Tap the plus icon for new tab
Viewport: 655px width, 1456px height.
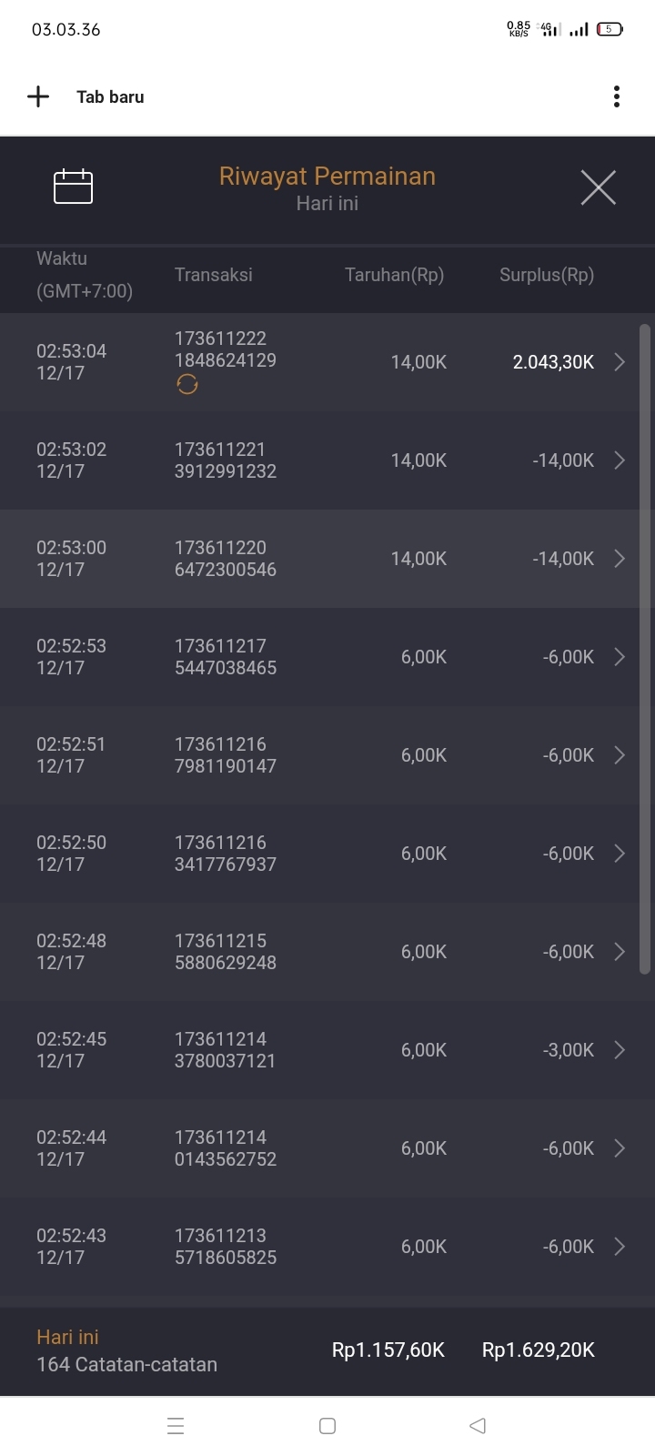(38, 96)
